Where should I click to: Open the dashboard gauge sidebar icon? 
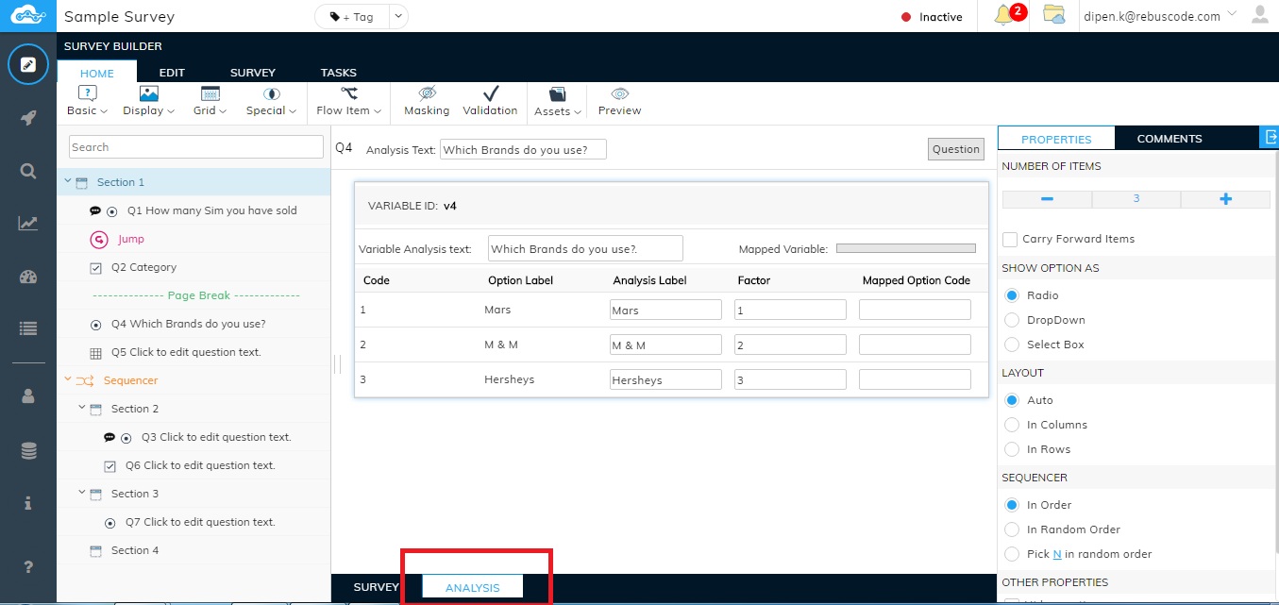(x=28, y=277)
